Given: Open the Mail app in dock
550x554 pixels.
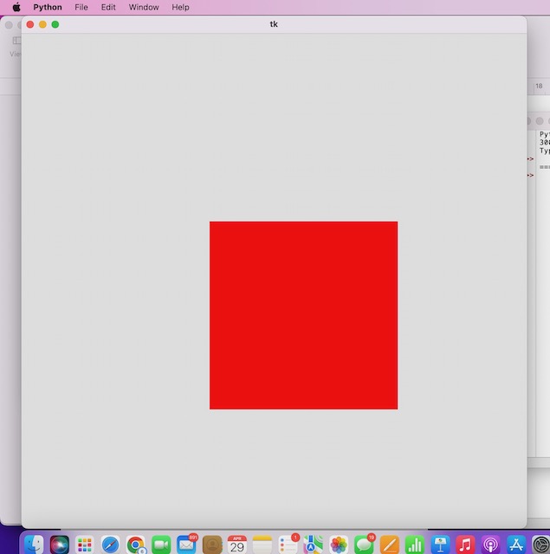Looking at the screenshot, I should [186, 544].
